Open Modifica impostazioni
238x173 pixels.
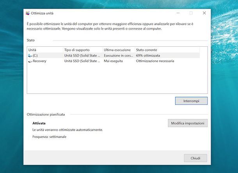click(188, 123)
